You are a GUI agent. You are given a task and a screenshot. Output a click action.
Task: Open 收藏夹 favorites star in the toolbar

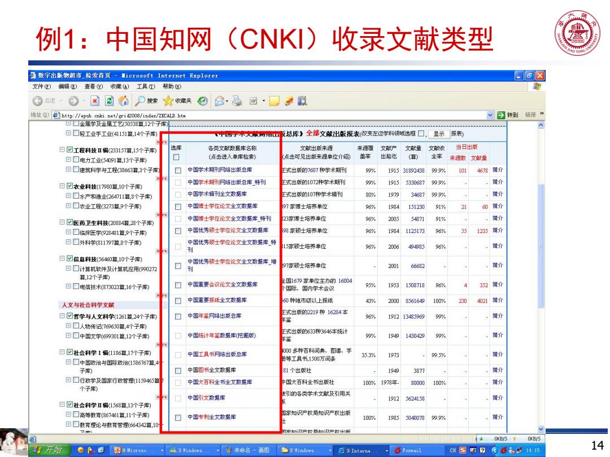point(177,101)
